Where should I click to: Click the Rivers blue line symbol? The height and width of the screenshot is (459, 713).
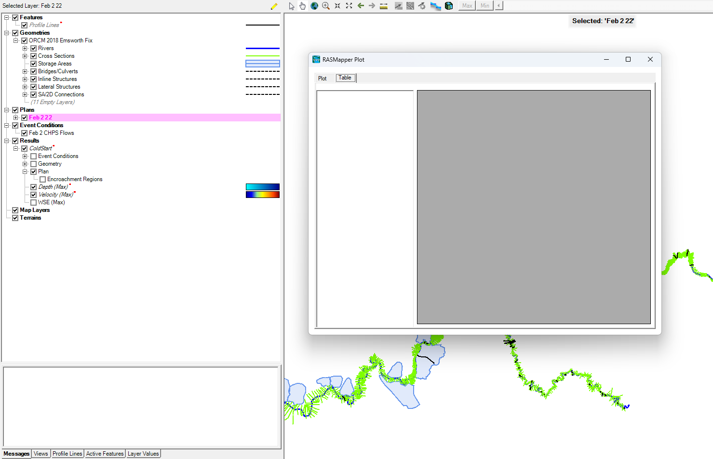coord(263,48)
